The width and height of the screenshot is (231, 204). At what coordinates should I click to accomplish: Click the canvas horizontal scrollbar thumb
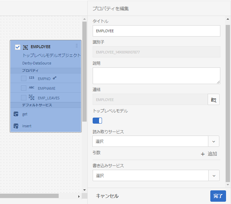(x=29, y=196)
